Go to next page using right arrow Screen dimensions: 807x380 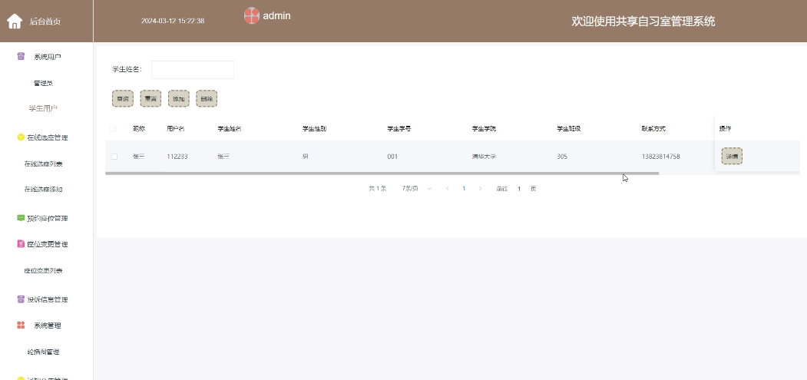[480, 188]
